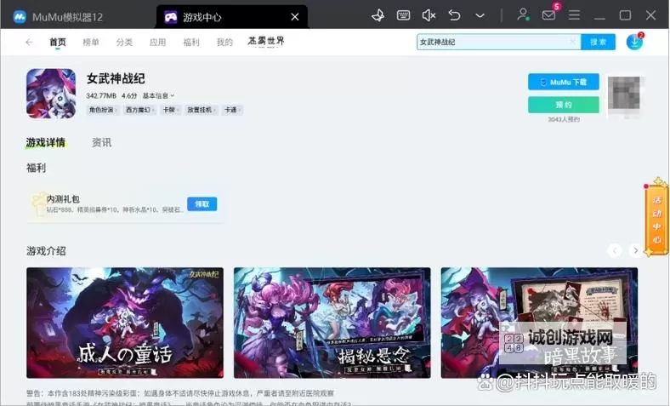Expand the 基本信息 dropdown
670x406 pixels.
[158, 96]
